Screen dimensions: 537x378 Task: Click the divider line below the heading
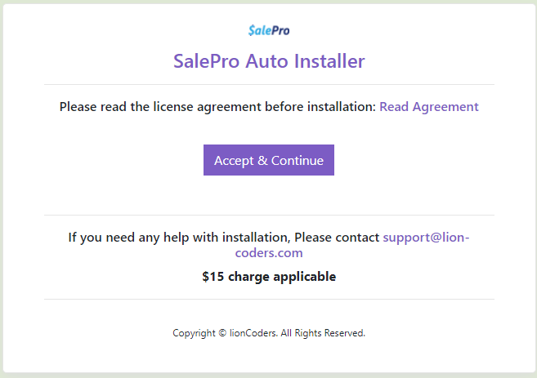(x=269, y=84)
